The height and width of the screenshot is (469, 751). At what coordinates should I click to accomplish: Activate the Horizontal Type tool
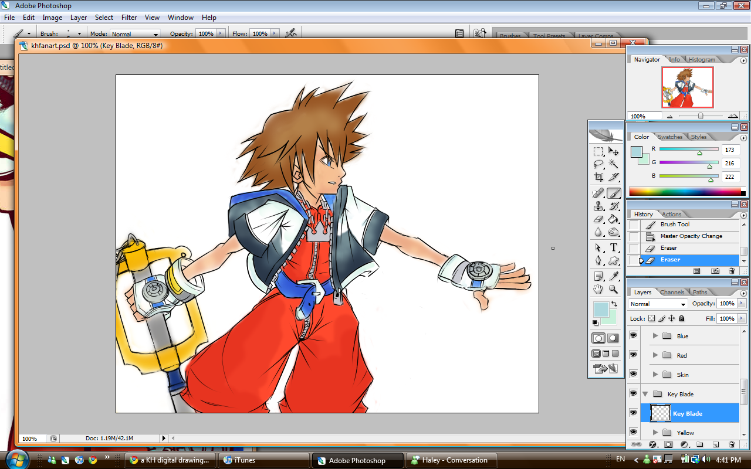tap(614, 247)
